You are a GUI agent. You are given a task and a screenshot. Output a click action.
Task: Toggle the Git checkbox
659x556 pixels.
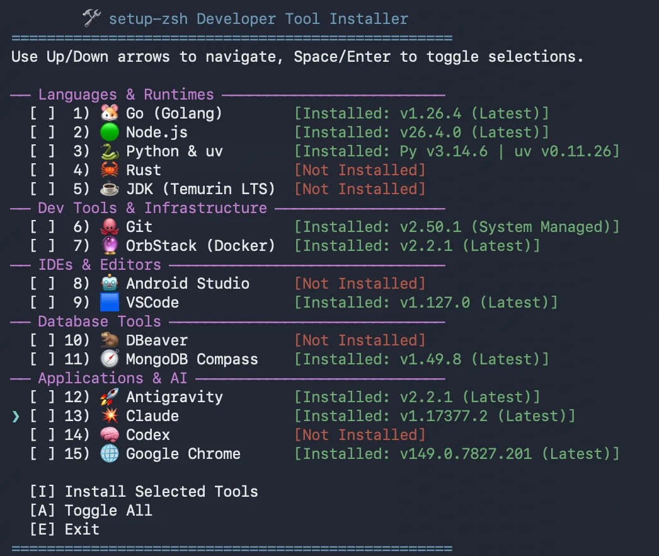click(42, 227)
